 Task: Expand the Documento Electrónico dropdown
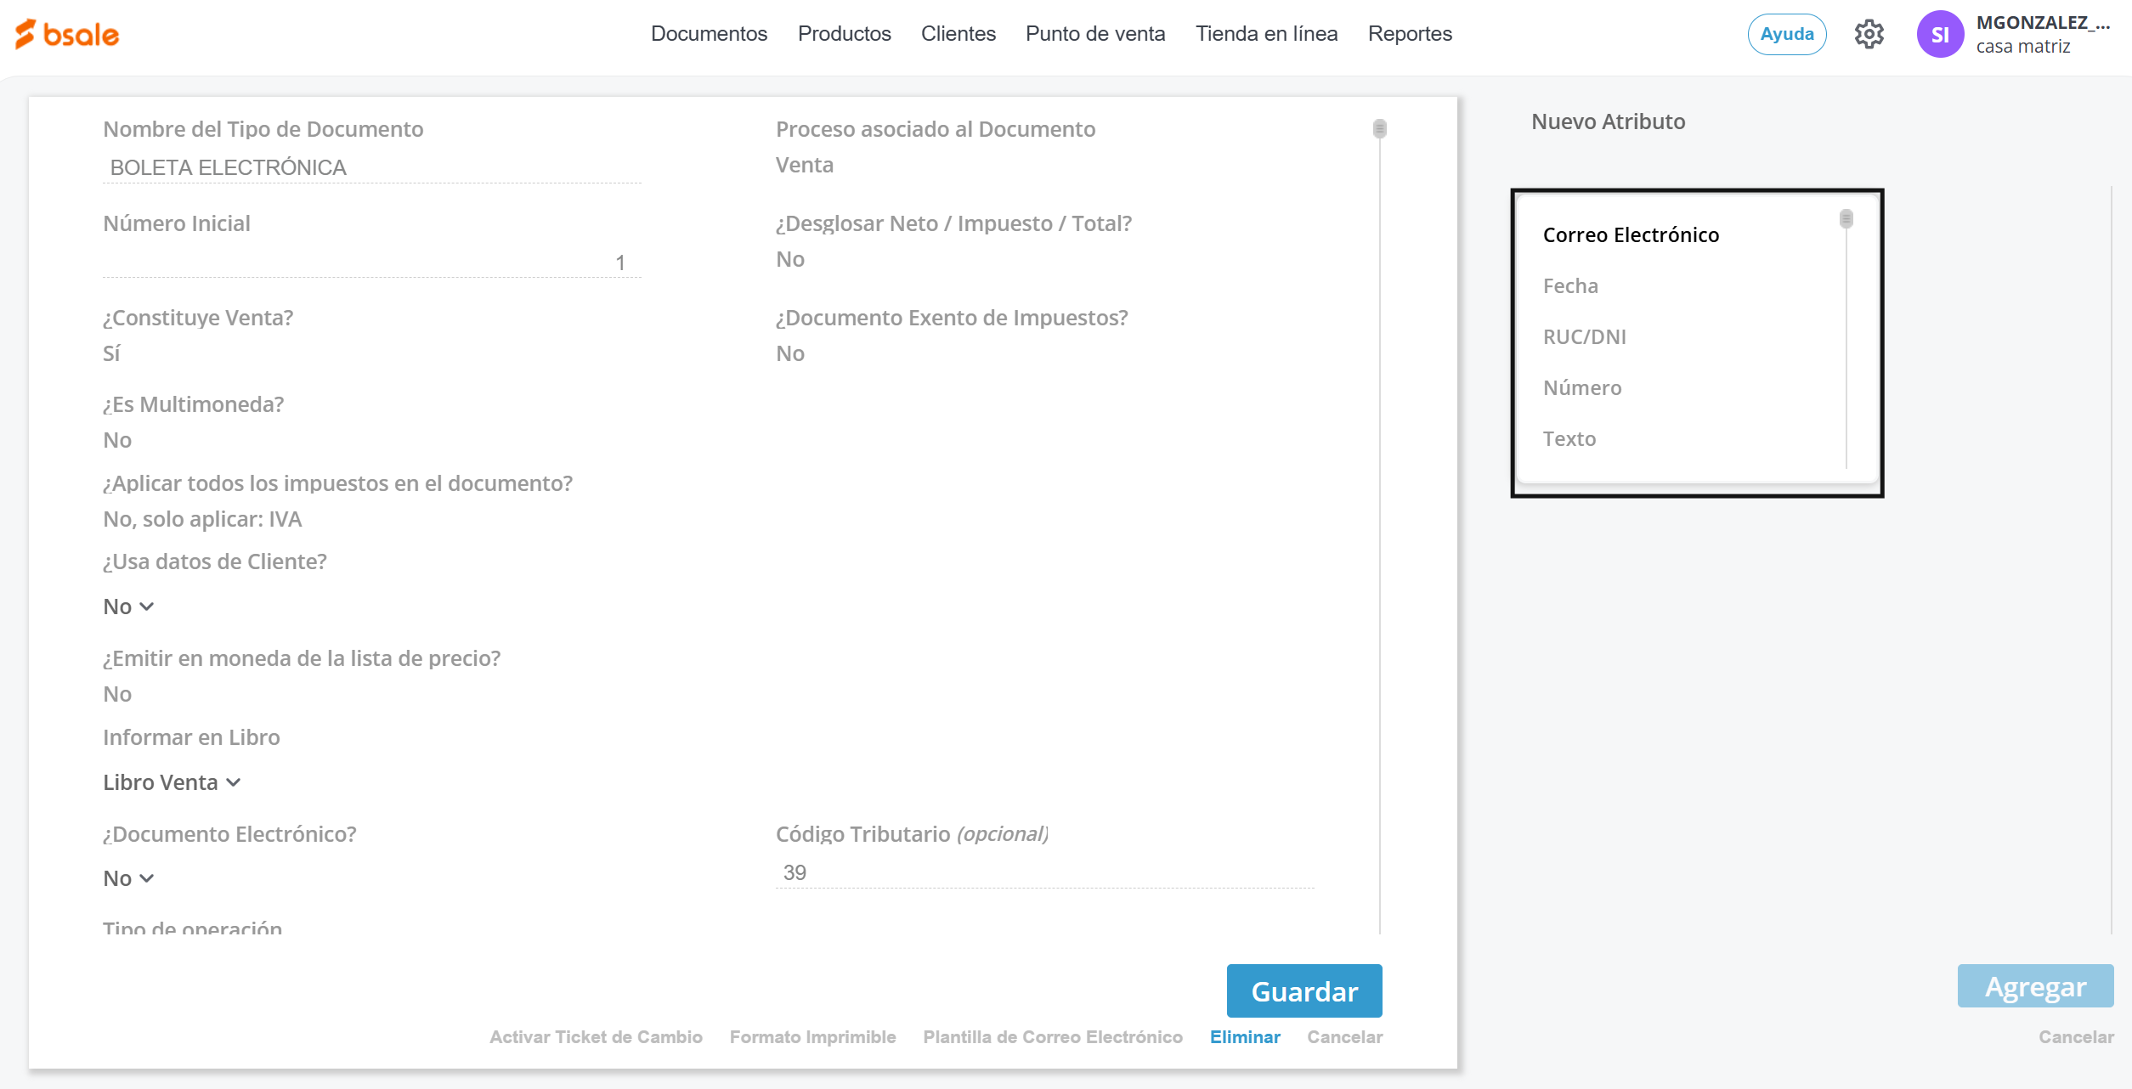click(128, 878)
